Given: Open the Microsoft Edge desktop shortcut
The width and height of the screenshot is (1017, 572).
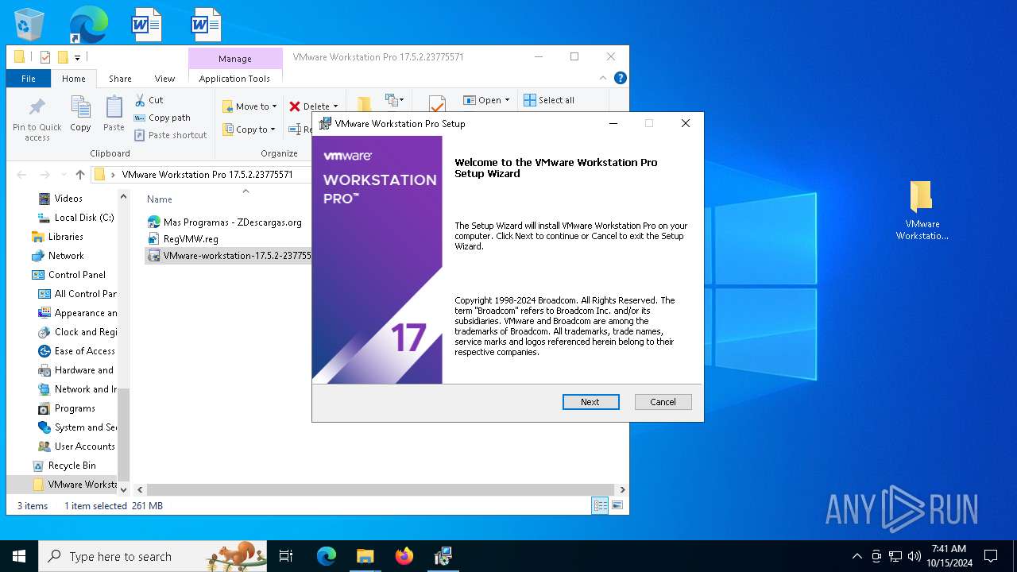Looking at the screenshot, I should pos(88,24).
